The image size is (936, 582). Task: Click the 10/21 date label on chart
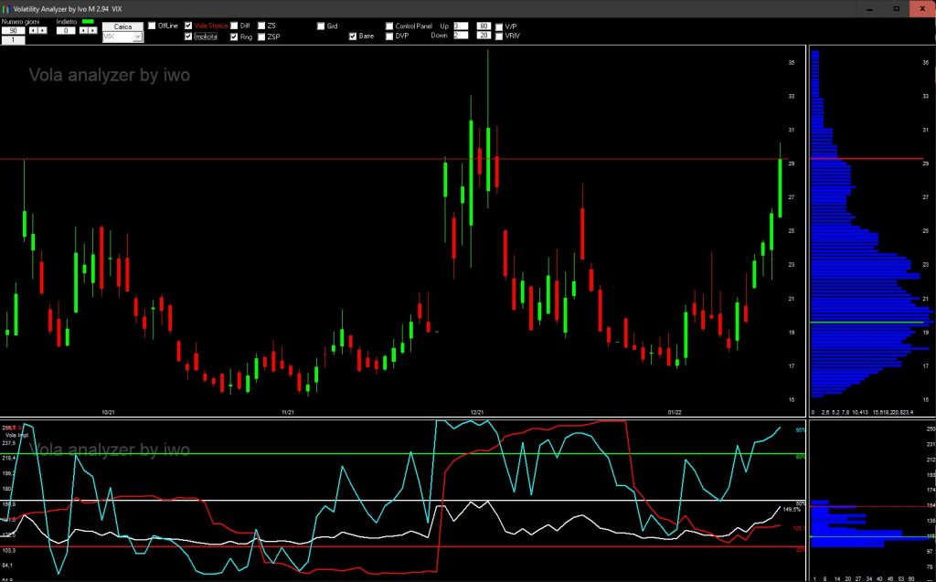[108, 412]
